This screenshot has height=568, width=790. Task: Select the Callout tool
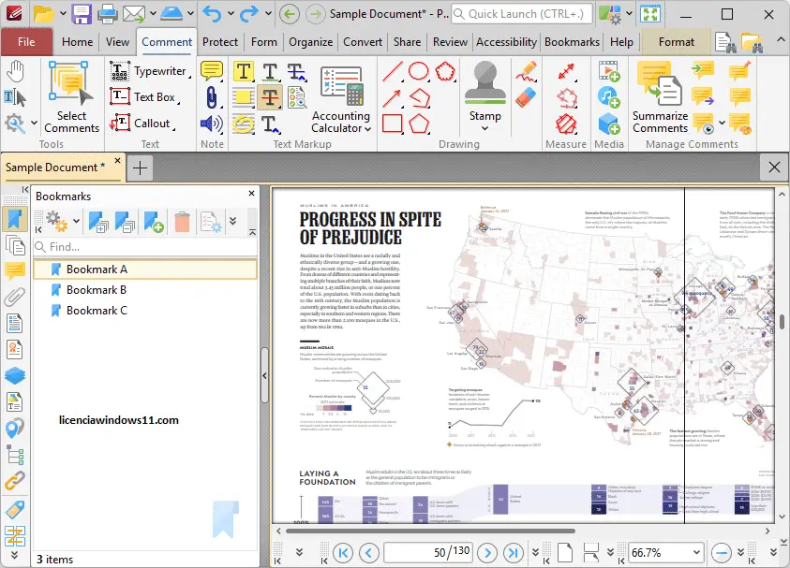(x=142, y=124)
